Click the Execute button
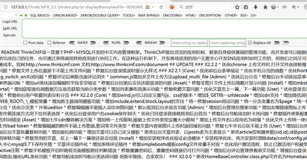 coord(9,35)
